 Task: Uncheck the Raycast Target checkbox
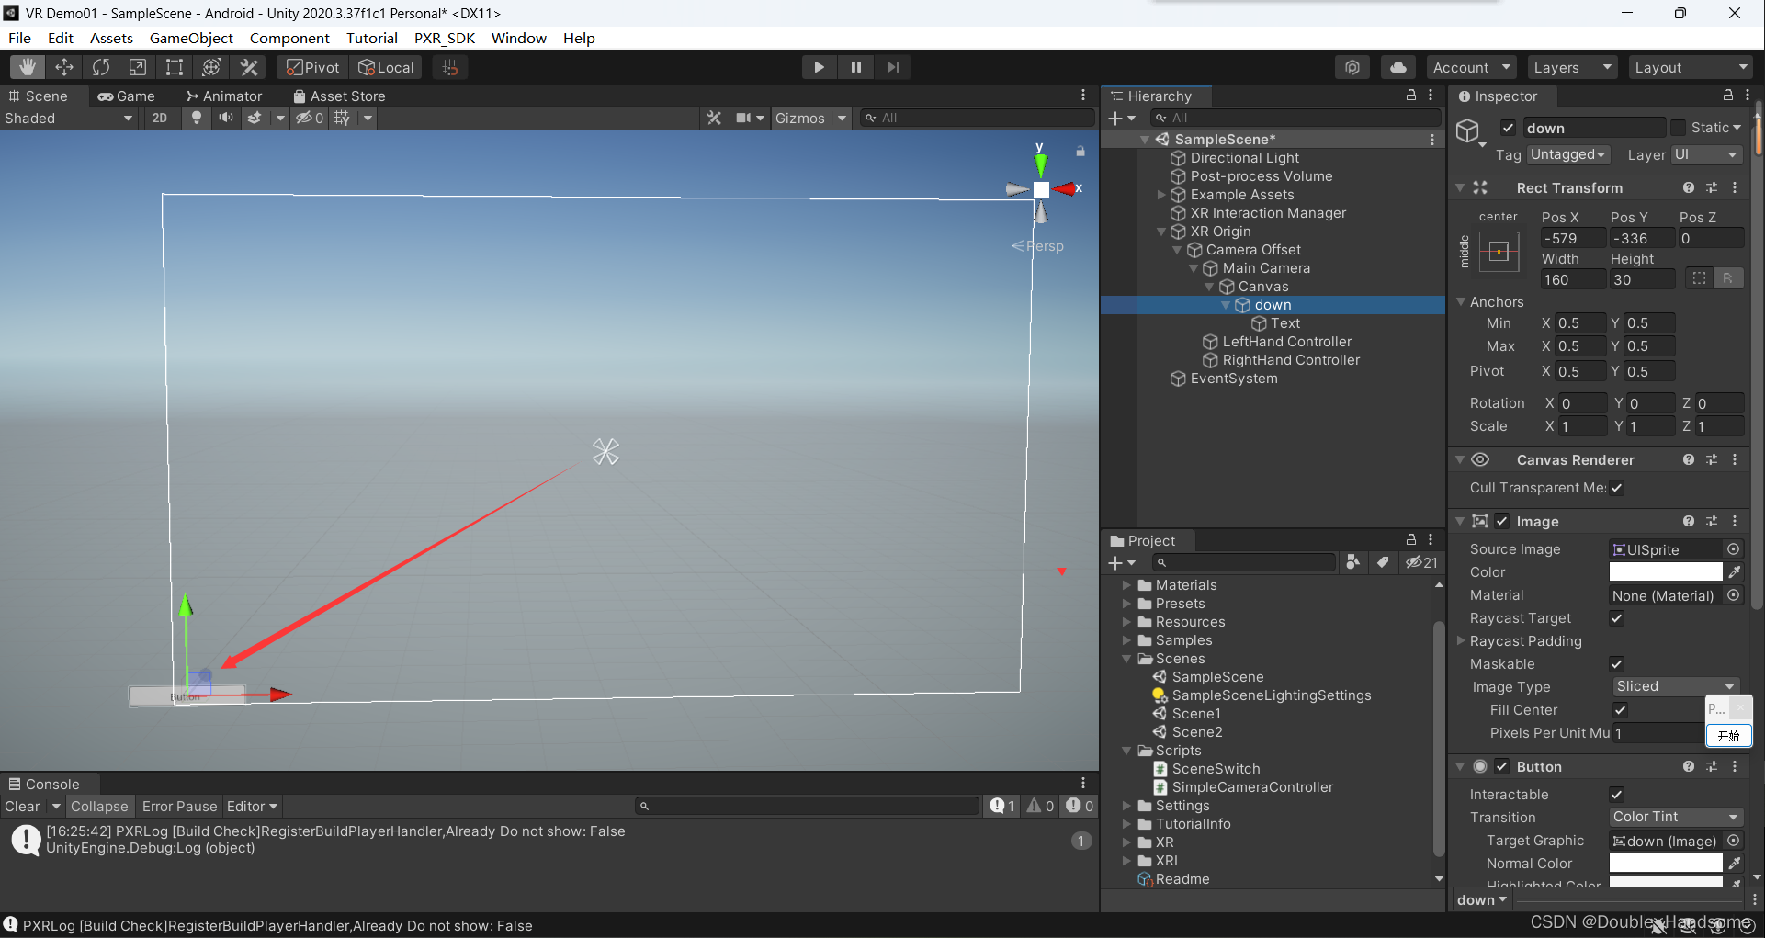(x=1617, y=618)
